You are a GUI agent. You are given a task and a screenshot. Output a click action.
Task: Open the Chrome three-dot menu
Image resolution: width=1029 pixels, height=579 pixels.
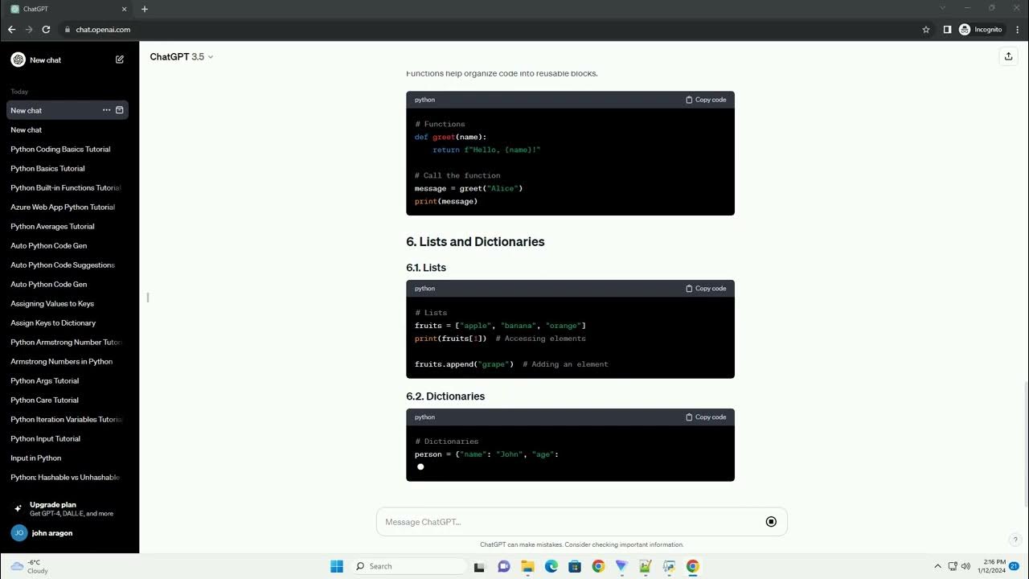coord(1017,30)
